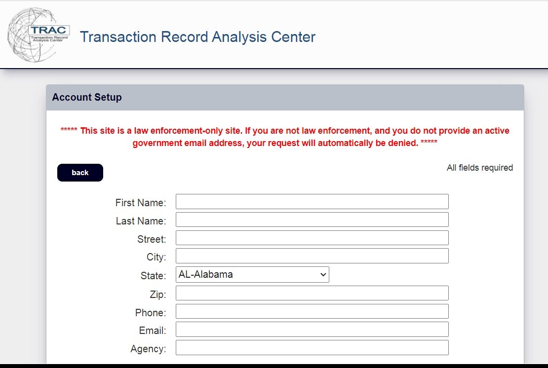The image size is (548, 368).
Task: Click the TRAC globe logo
Action: 39,35
